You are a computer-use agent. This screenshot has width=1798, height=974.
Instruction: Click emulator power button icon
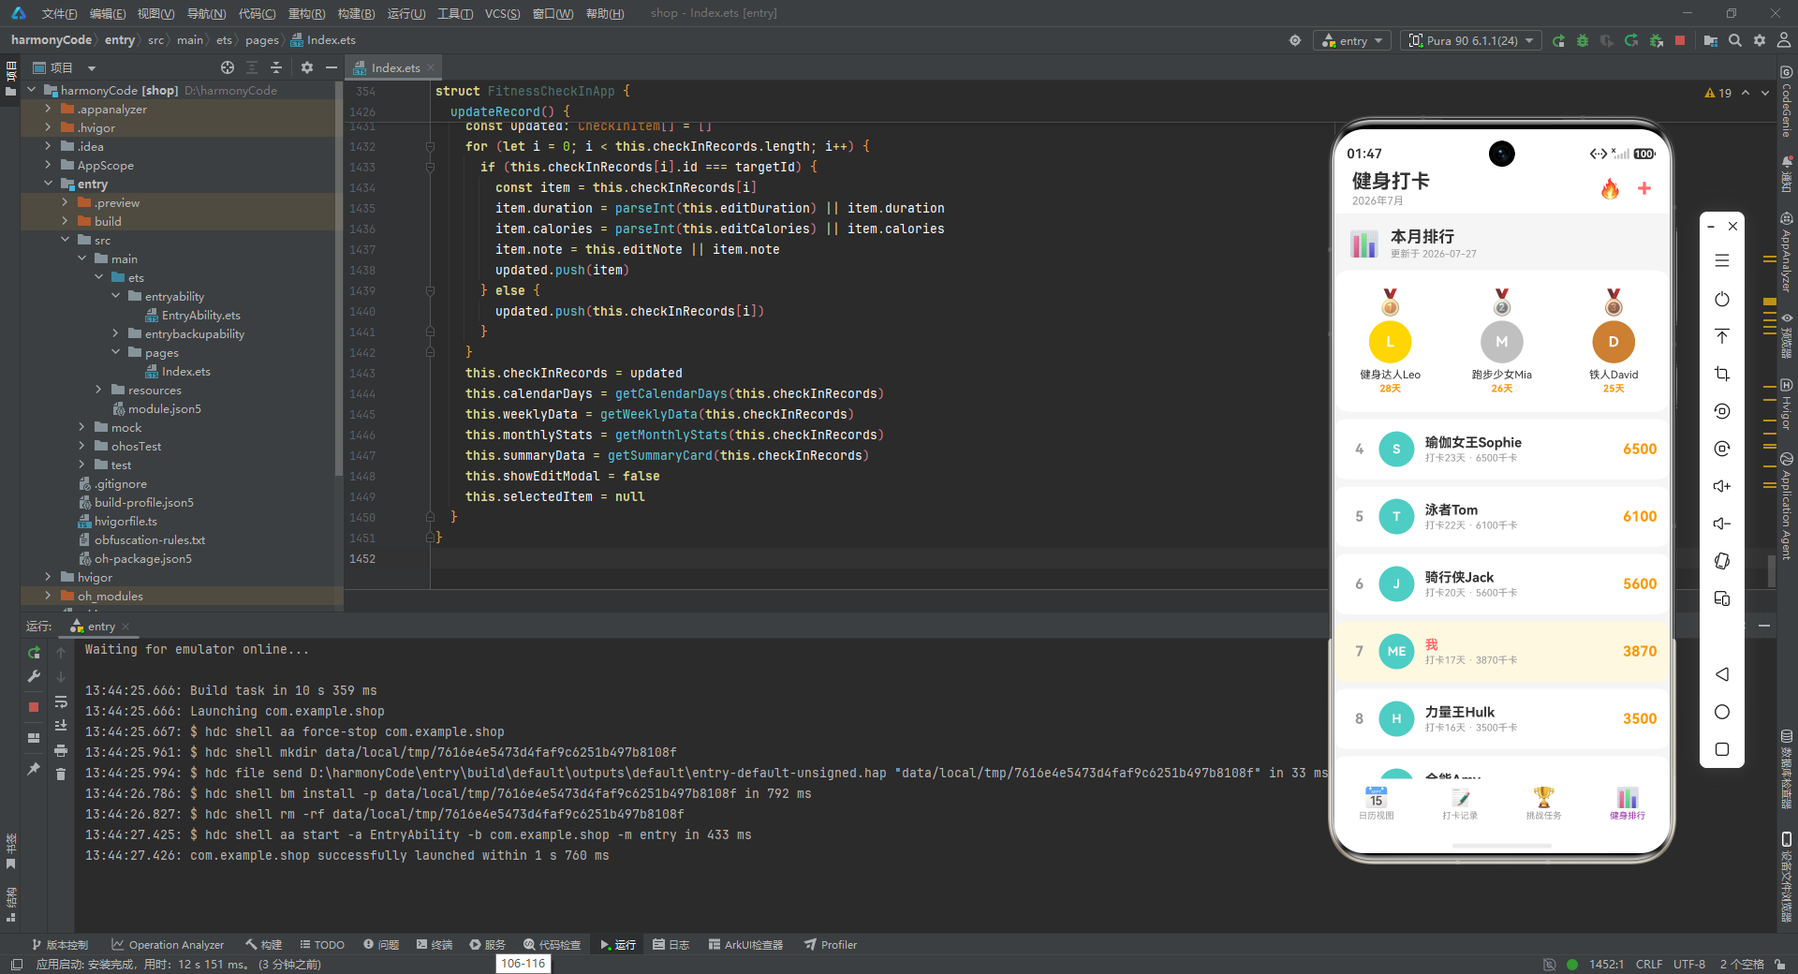click(1722, 299)
